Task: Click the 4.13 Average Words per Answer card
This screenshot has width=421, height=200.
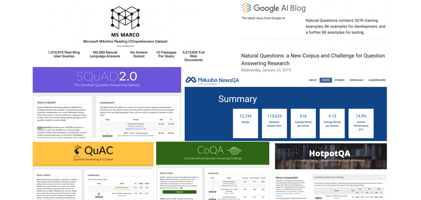Action: click(x=332, y=124)
